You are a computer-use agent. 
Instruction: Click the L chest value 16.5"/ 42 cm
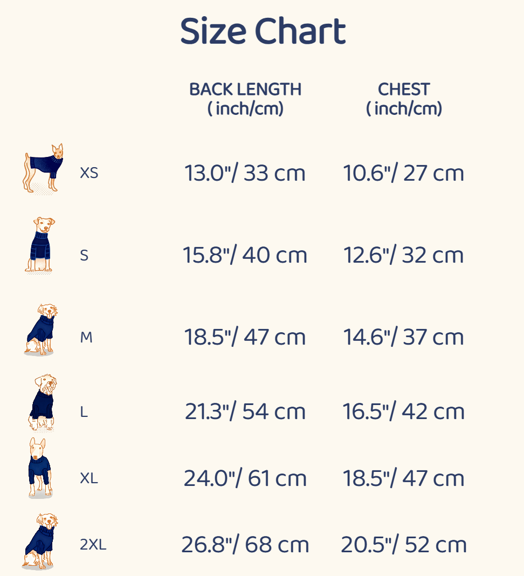(x=404, y=412)
